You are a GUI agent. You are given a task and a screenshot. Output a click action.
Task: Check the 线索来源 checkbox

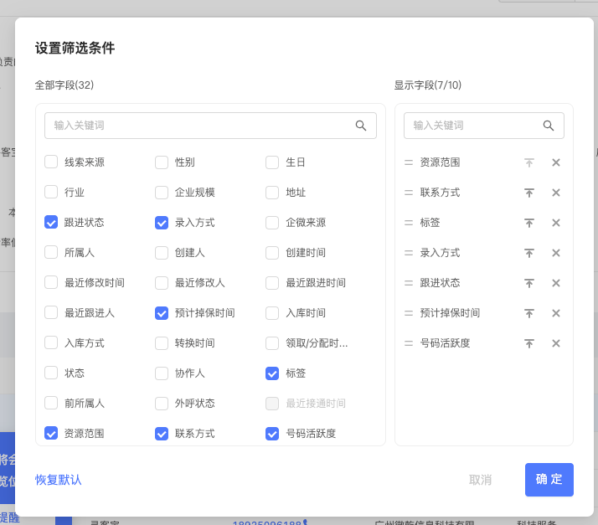tap(51, 162)
